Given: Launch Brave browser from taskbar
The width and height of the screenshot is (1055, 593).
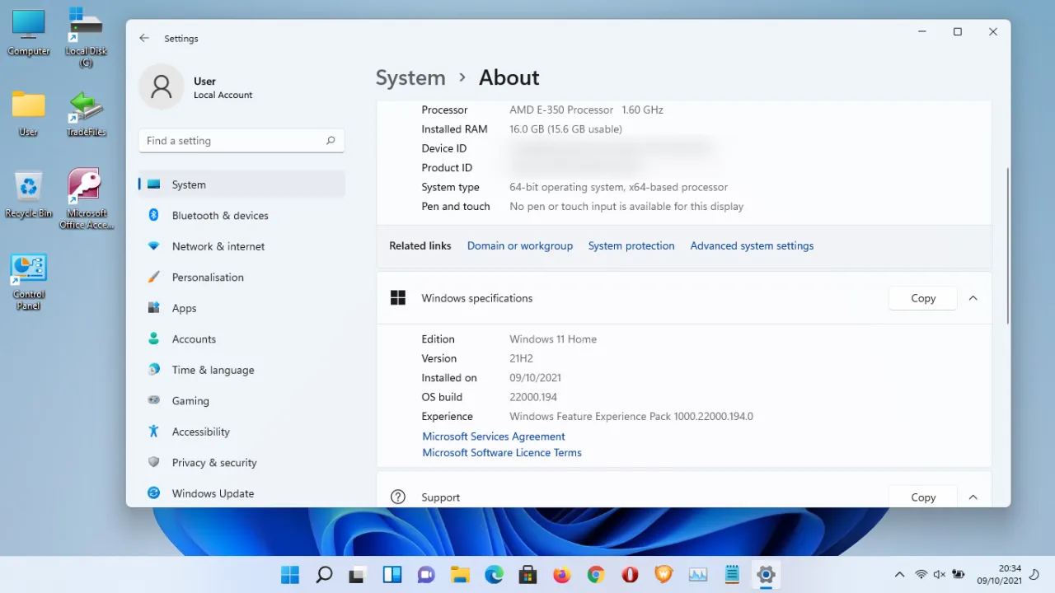Looking at the screenshot, I should (x=663, y=575).
